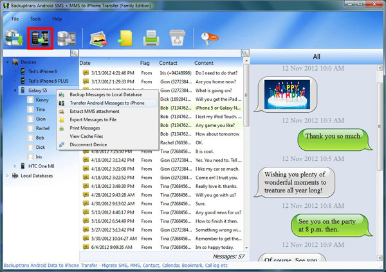Viewport: 386px width, 272px height.
Task: Open the Help menu
Action: click(57, 19)
